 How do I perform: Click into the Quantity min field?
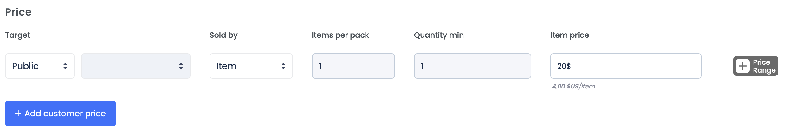(x=472, y=66)
